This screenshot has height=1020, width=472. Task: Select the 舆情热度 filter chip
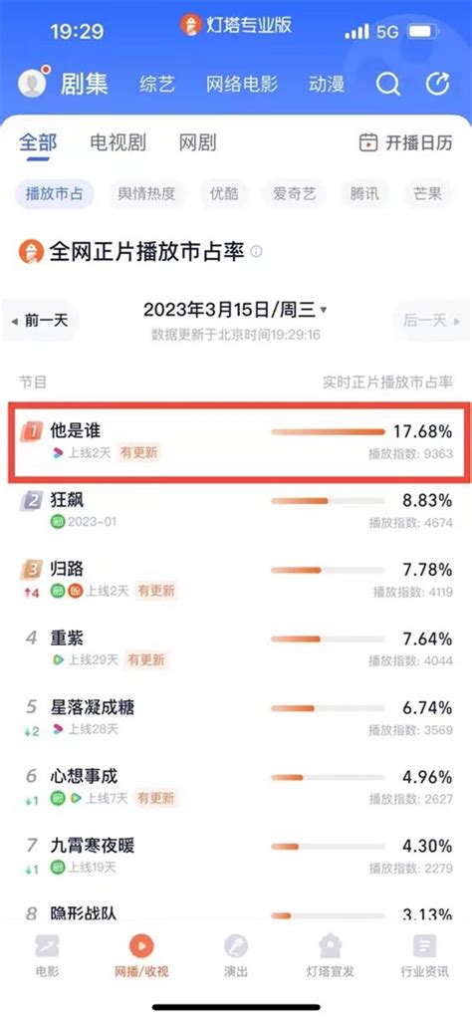[146, 193]
